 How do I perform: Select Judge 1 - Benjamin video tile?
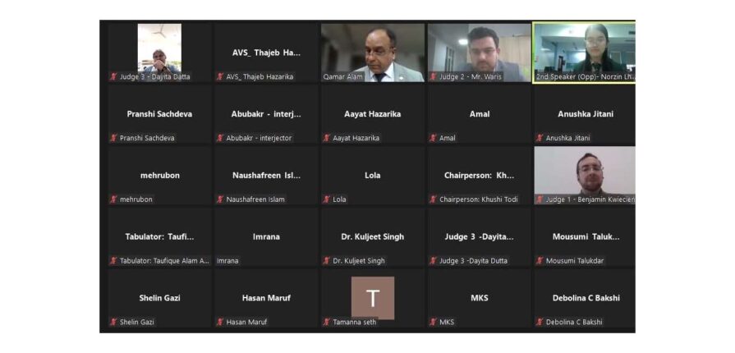point(585,176)
